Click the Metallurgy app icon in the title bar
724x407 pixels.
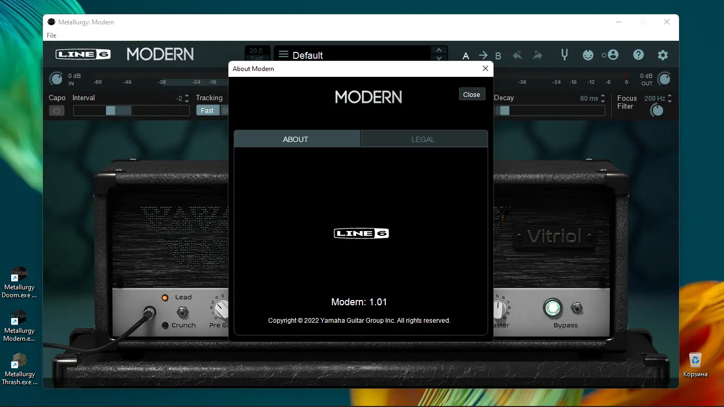pyautogui.click(x=51, y=22)
